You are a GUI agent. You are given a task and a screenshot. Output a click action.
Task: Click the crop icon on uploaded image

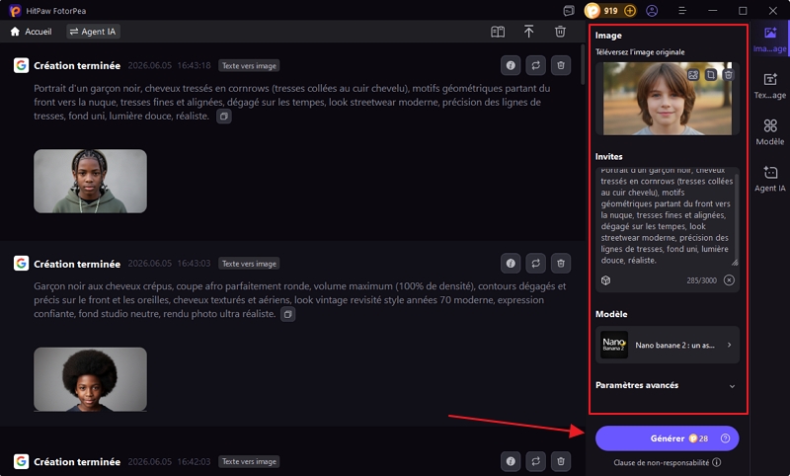coord(711,75)
